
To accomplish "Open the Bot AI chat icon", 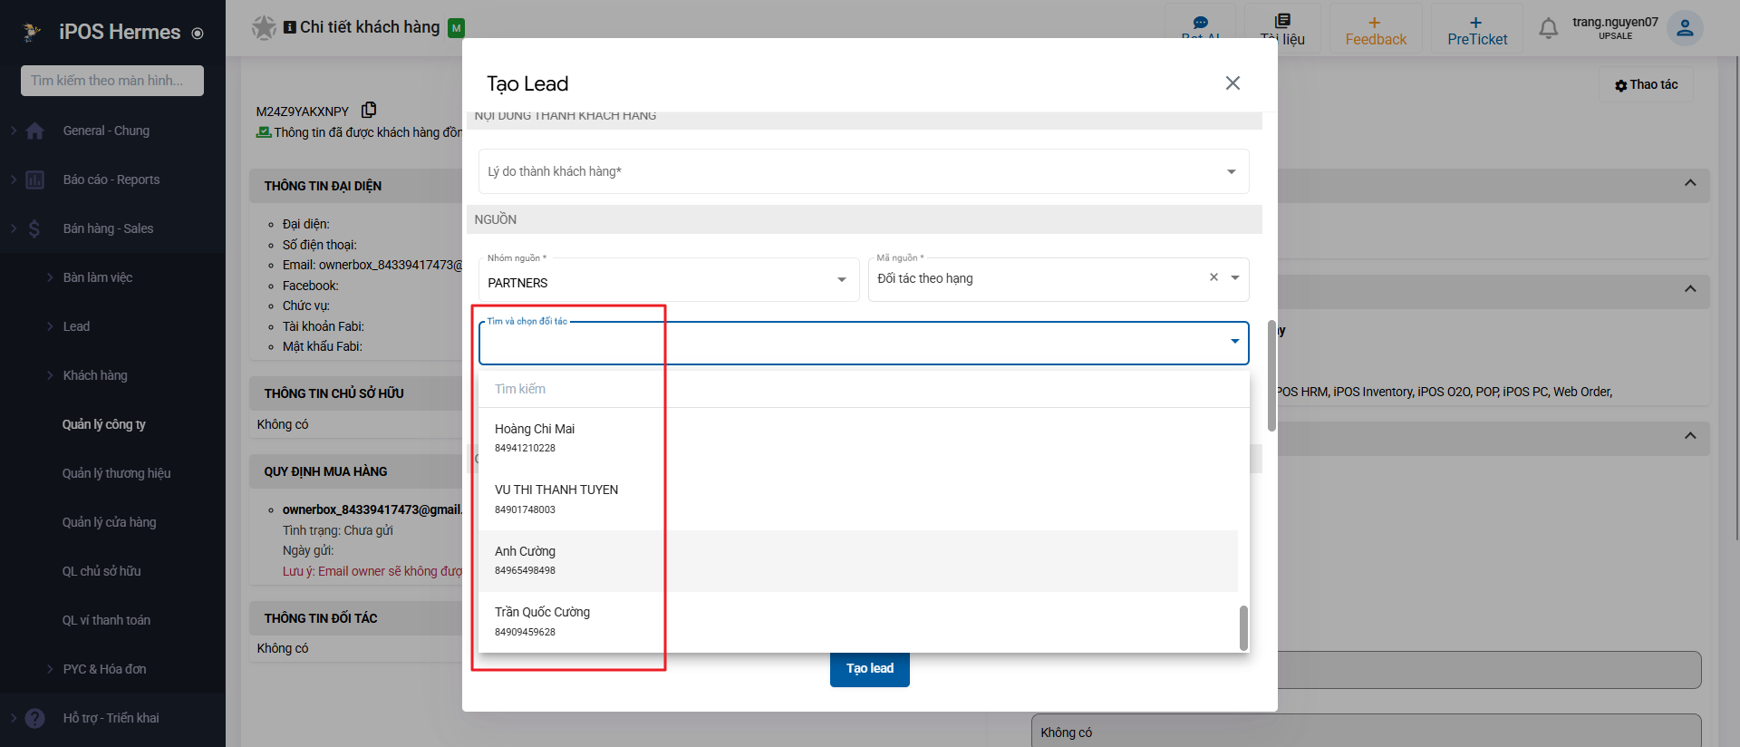I will pyautogui.click(x=1201, y=23).
